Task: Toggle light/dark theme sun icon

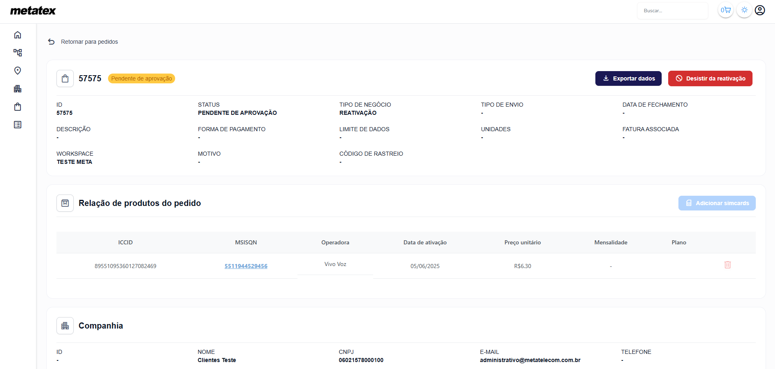Action: pyautogui.click(x=744, y=10)
